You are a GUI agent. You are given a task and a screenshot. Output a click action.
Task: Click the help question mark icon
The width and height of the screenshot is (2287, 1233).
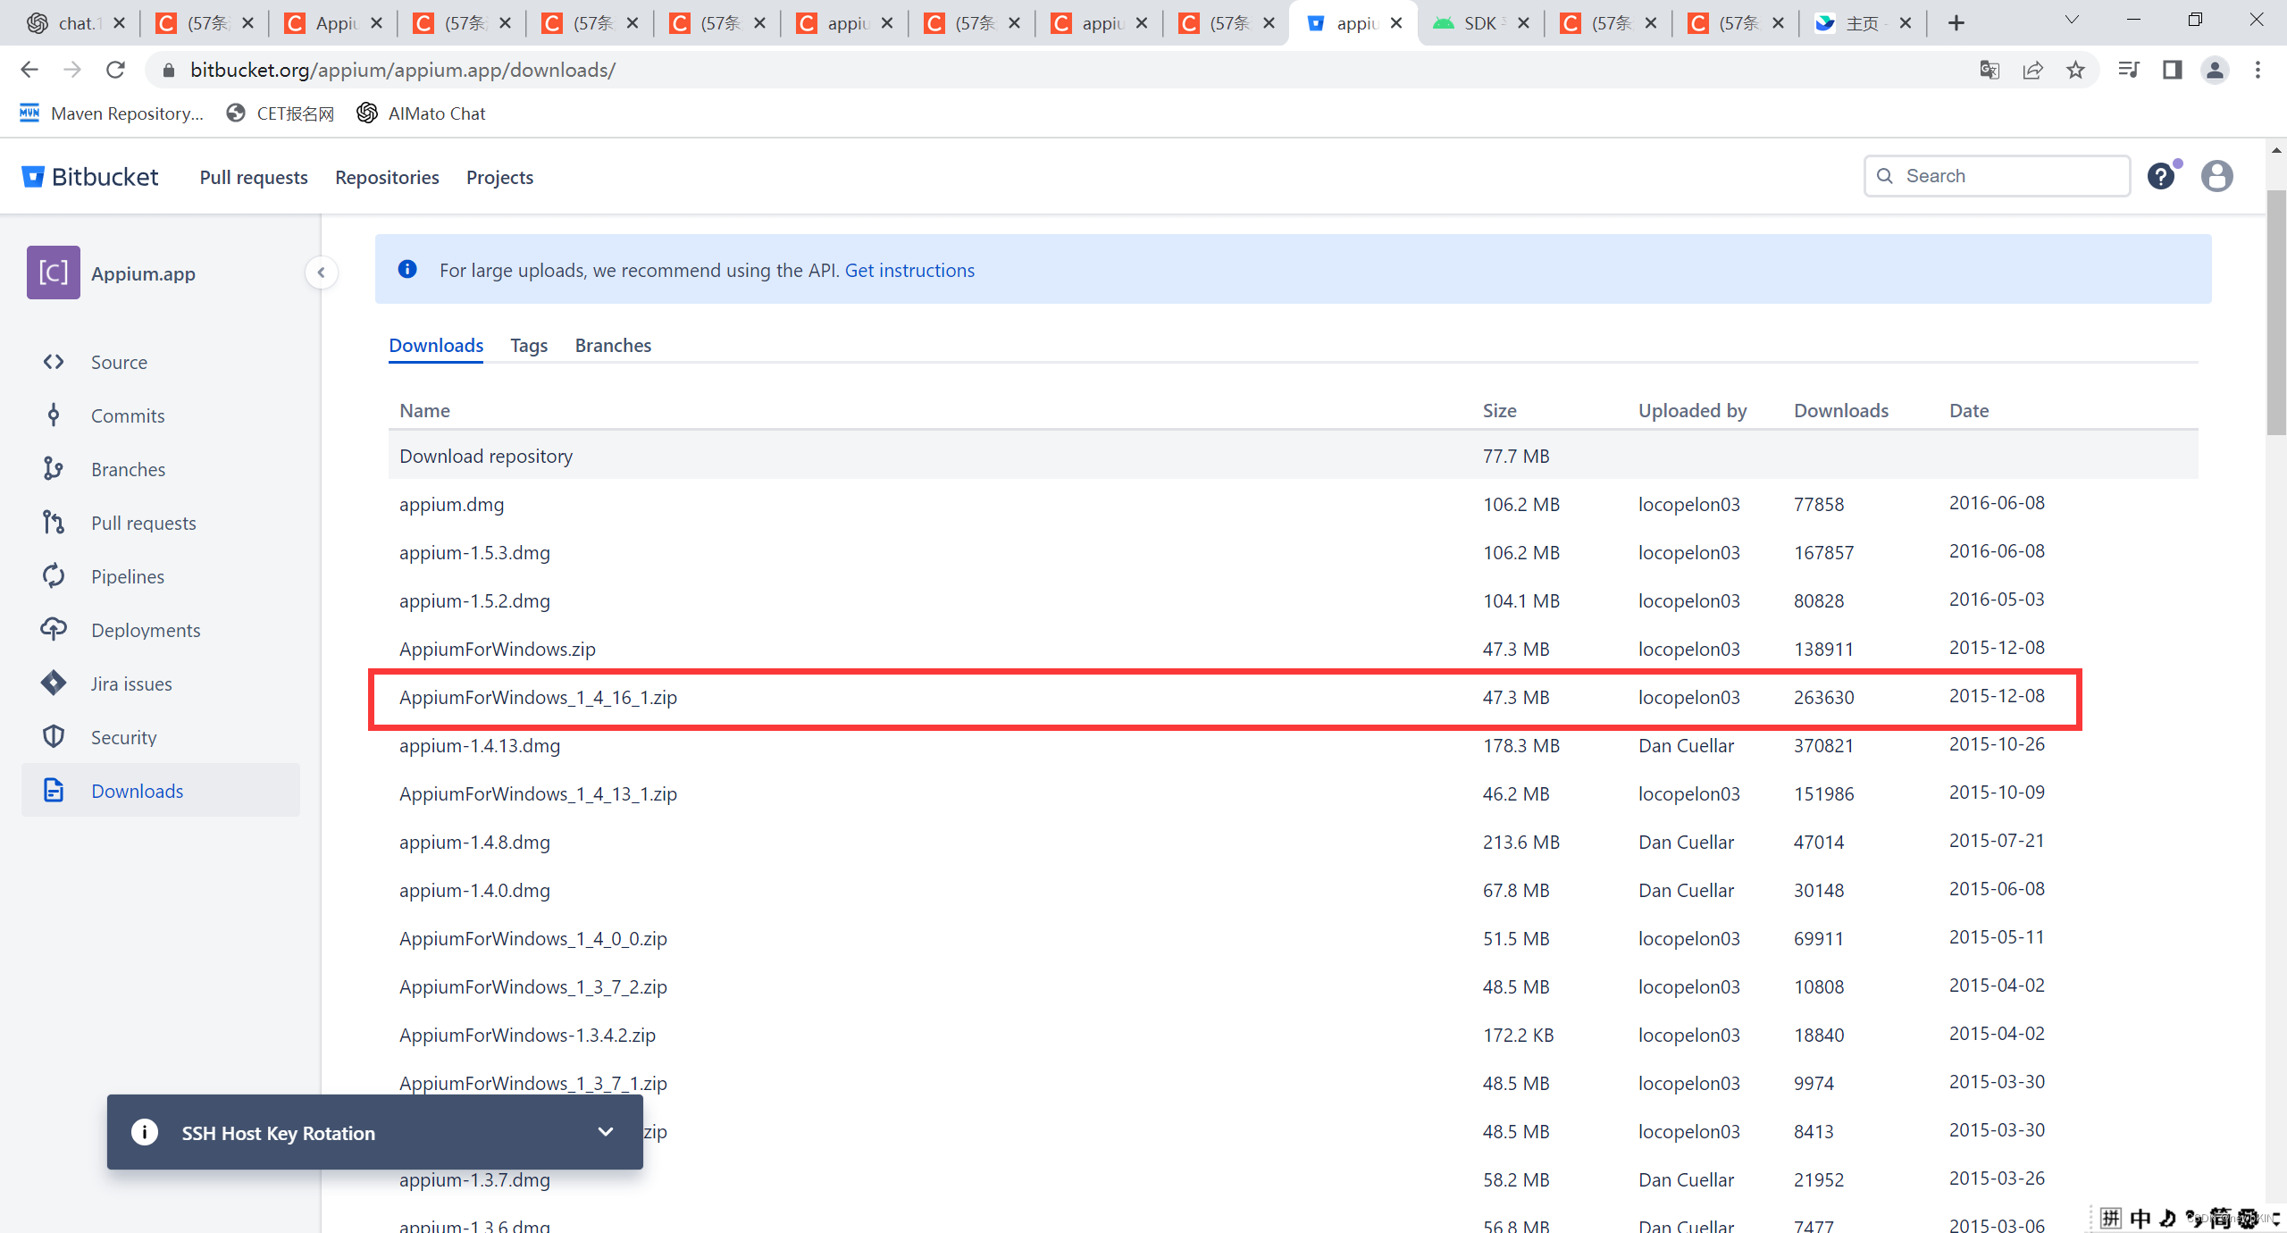click(x=2160, y=176)
